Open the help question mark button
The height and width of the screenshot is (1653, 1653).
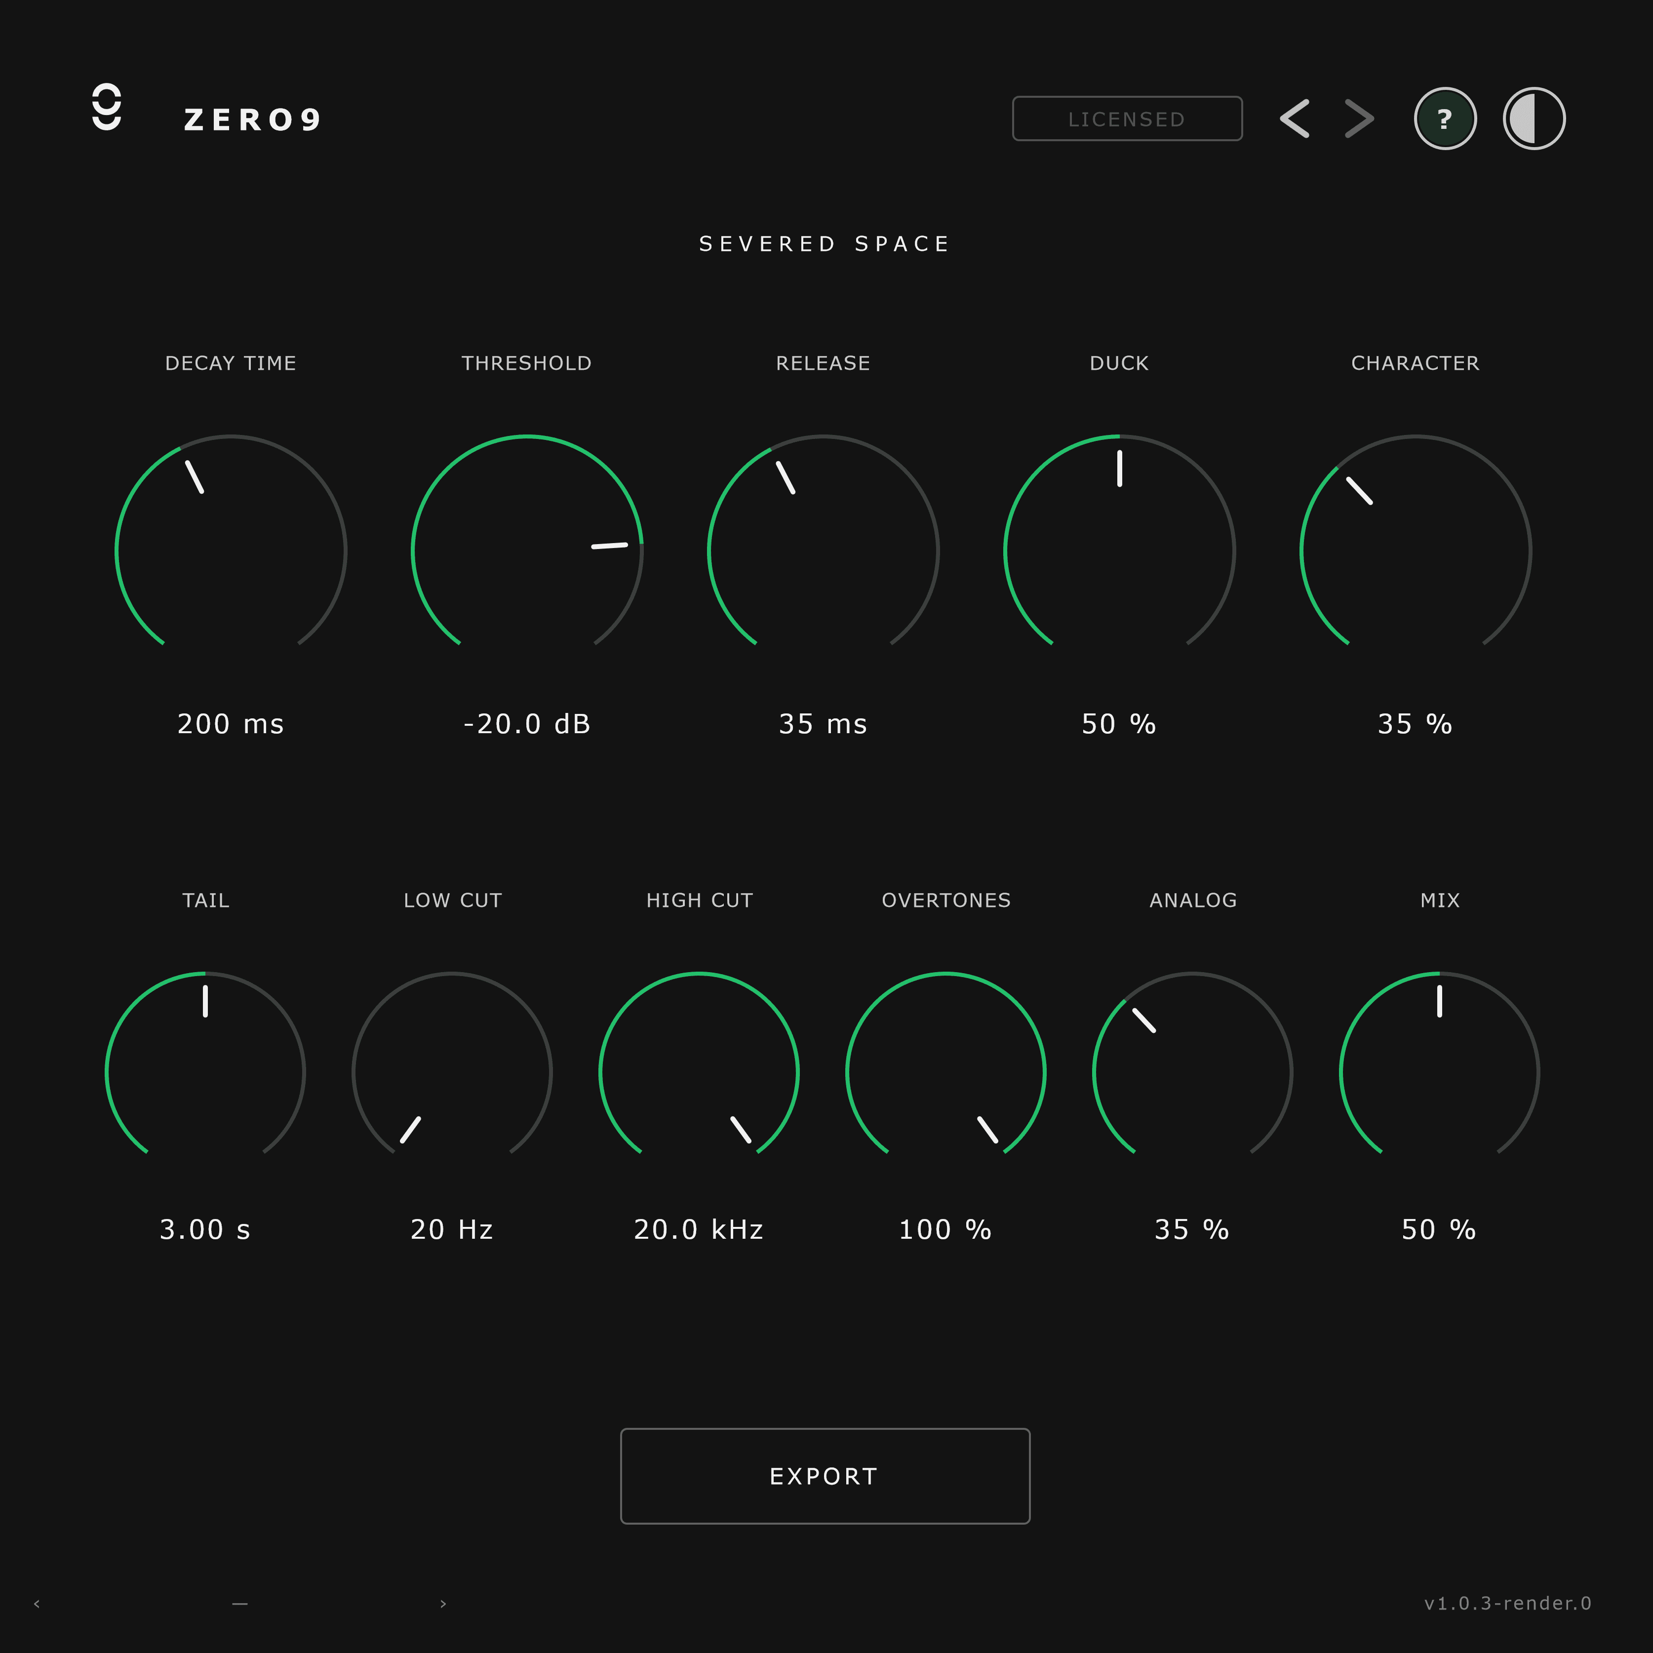pyautogui.click(x=1445, y=119)
